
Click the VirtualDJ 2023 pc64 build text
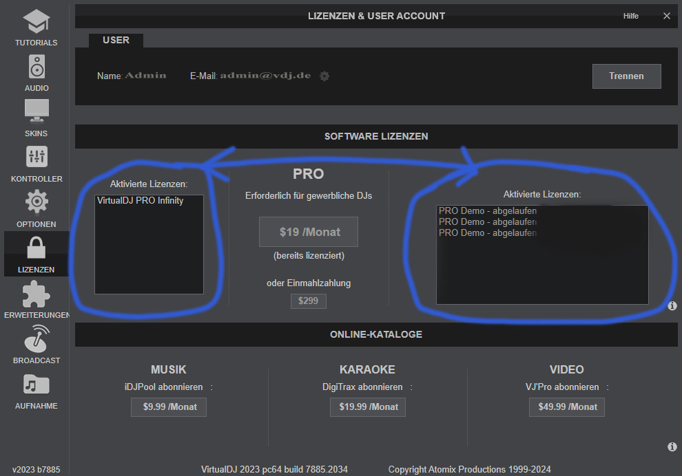pos(274,470)
